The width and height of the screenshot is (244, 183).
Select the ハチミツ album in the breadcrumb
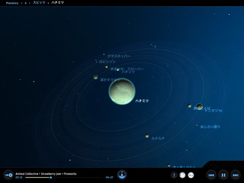(x=58, y=3)
